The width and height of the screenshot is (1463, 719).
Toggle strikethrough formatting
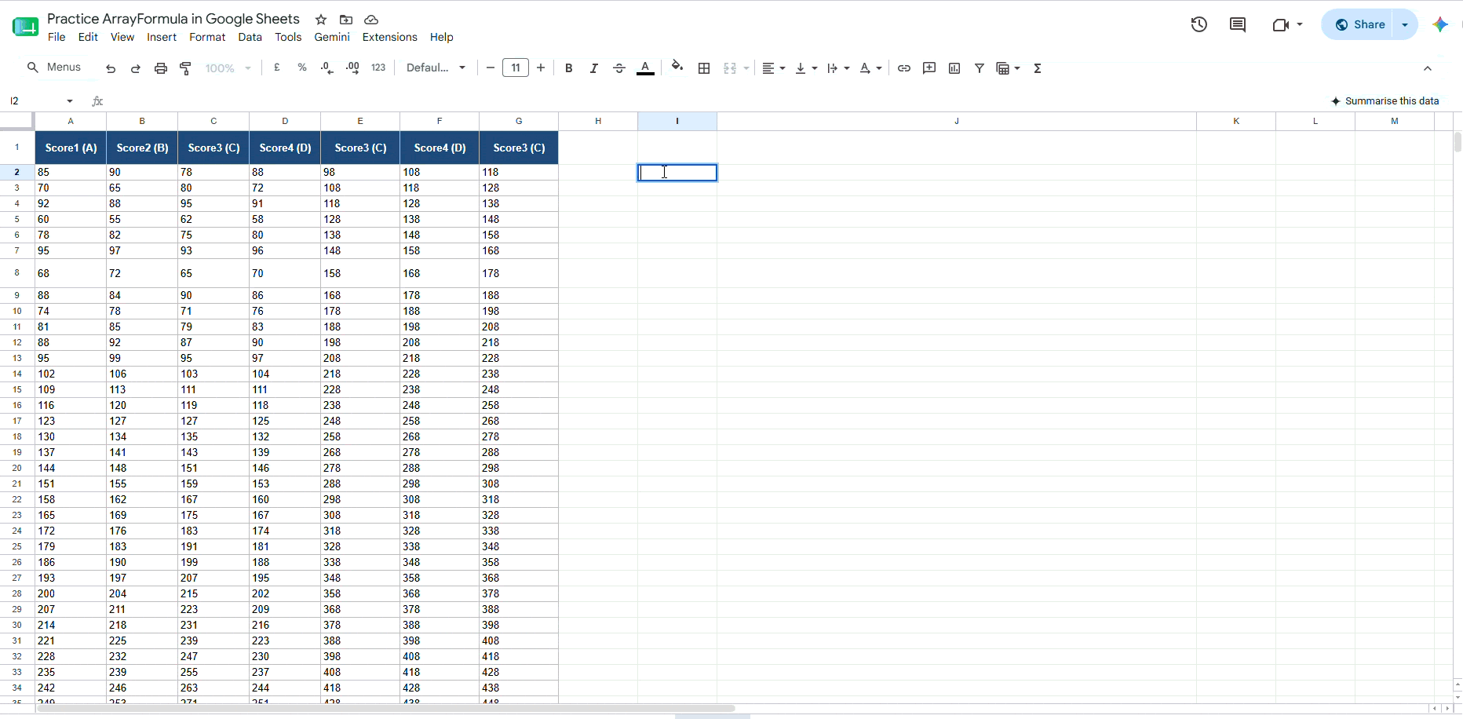(619, 68)
